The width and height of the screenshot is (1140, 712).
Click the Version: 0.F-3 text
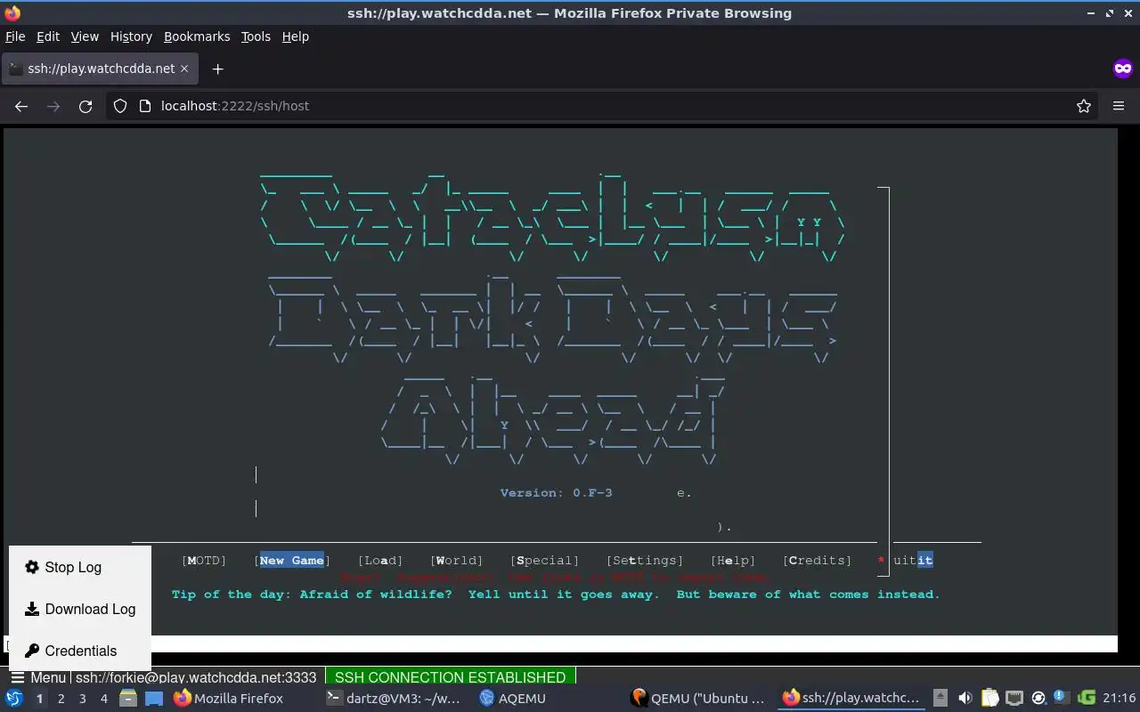point(556,492)
